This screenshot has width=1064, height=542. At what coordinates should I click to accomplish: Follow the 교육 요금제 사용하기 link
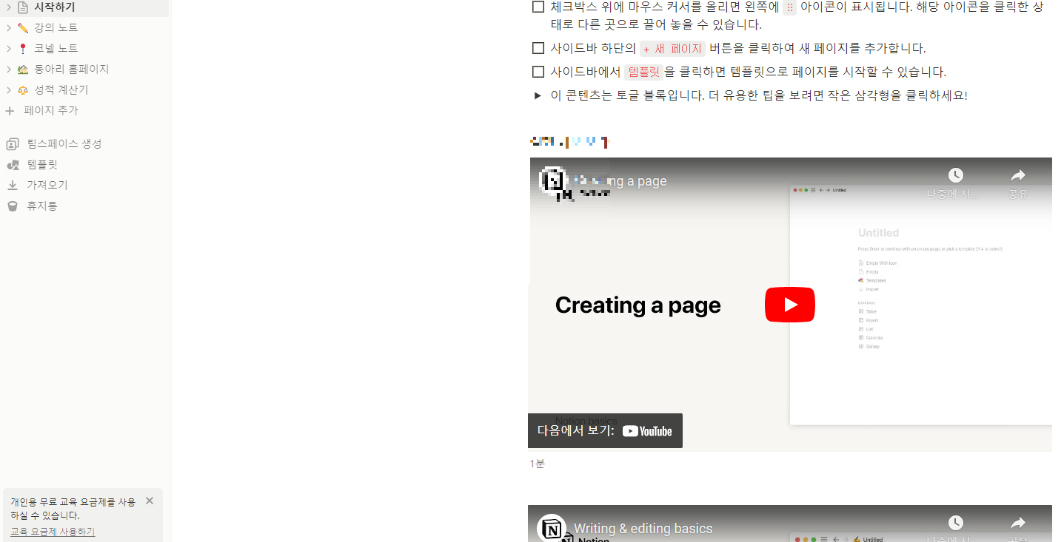[53, 532]
